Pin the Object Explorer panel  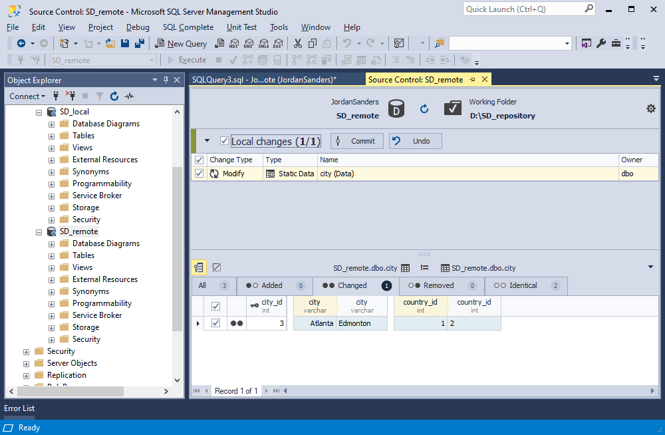tap(166, 80)
